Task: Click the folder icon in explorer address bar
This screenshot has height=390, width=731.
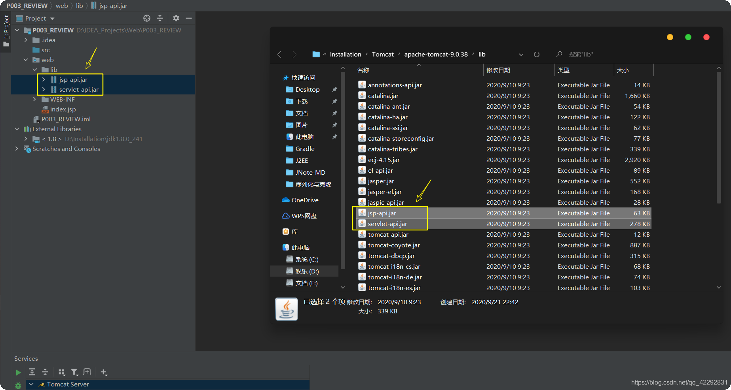Action: (316, 54)
